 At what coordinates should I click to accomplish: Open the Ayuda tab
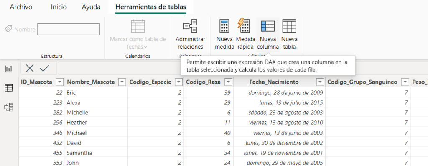(91, 7)
